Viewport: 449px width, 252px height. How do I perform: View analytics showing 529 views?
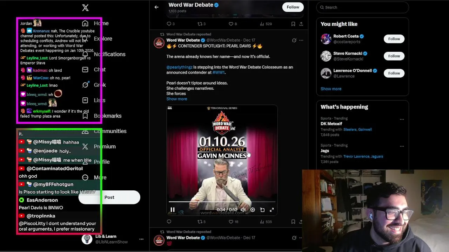point(266,24)
